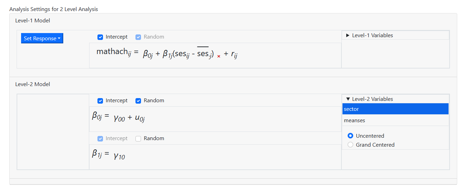Select the sector variable
461x189 pixels.
click(x=395, y=109)
